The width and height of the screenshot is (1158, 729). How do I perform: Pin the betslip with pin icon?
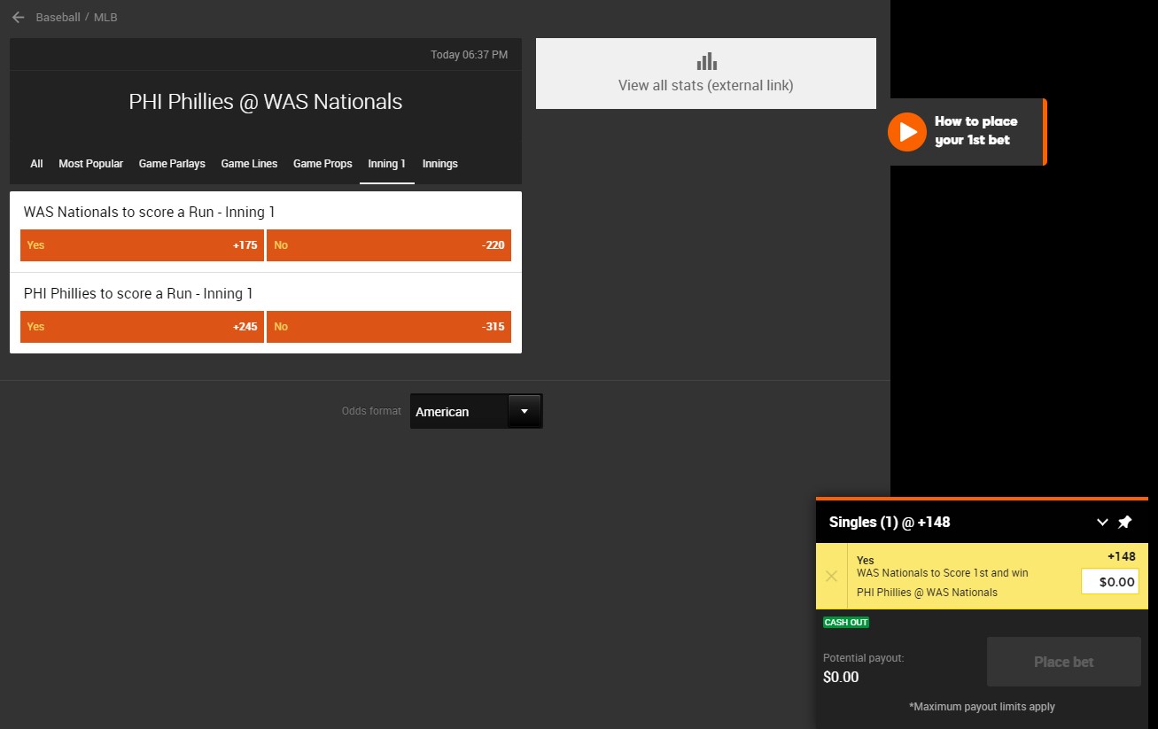click(x=1125, y=523)
